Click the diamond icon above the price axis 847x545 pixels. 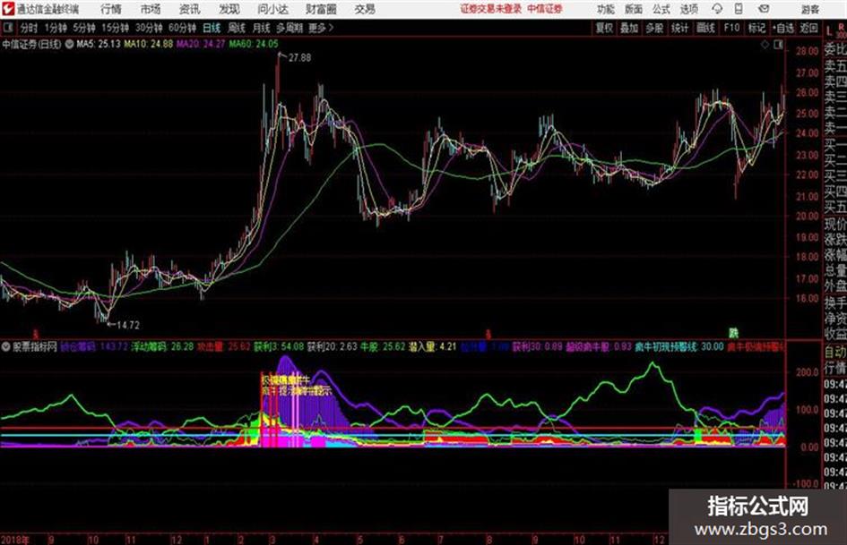tap(765, 45)
